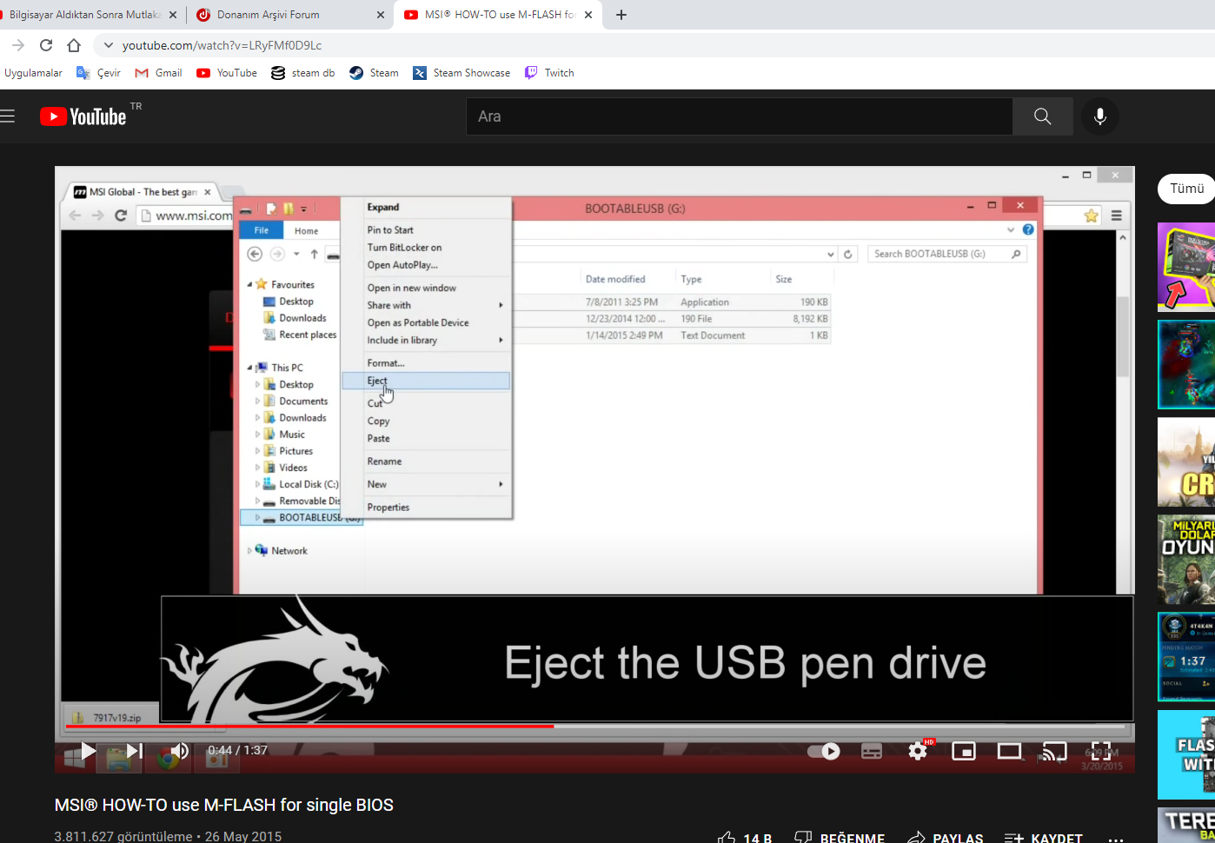Expand the Network tree node
This screenshot has width=1215, height=843.
(249, 551)
